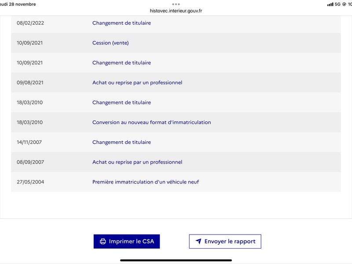This screenshot has height=264, width=352.
Task: Tap the histovec.interieur.gouv.fr address bar
Action: [176, 11]
